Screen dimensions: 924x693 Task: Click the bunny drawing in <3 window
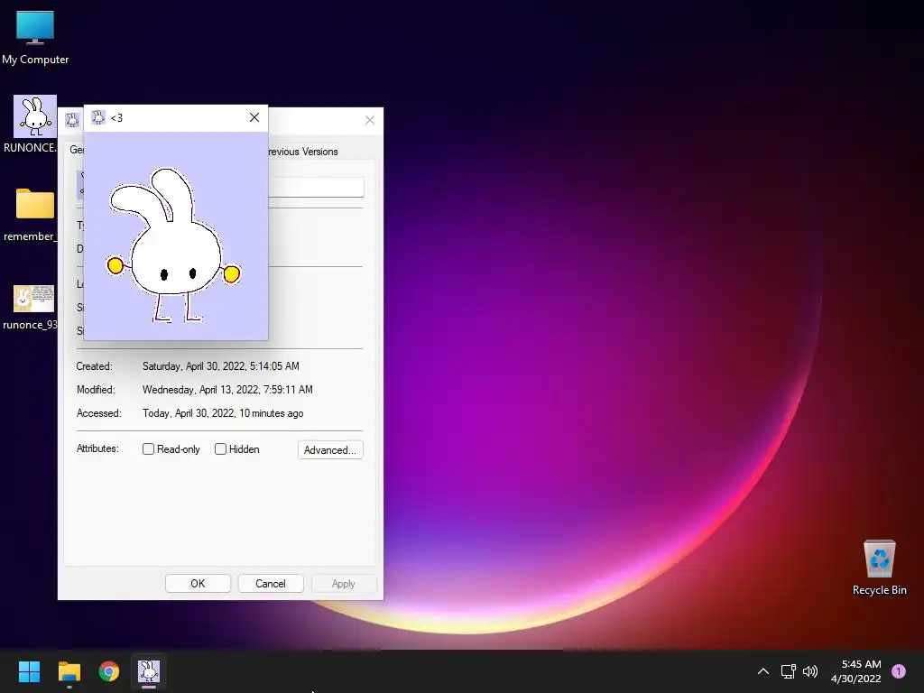point(173,245)
